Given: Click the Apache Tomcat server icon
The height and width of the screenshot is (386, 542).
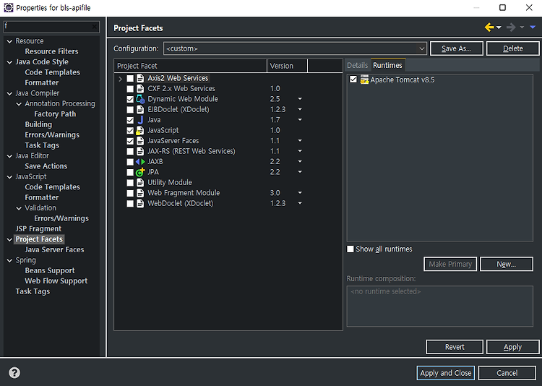Looking at the screenshot, I should coord(364,80).
